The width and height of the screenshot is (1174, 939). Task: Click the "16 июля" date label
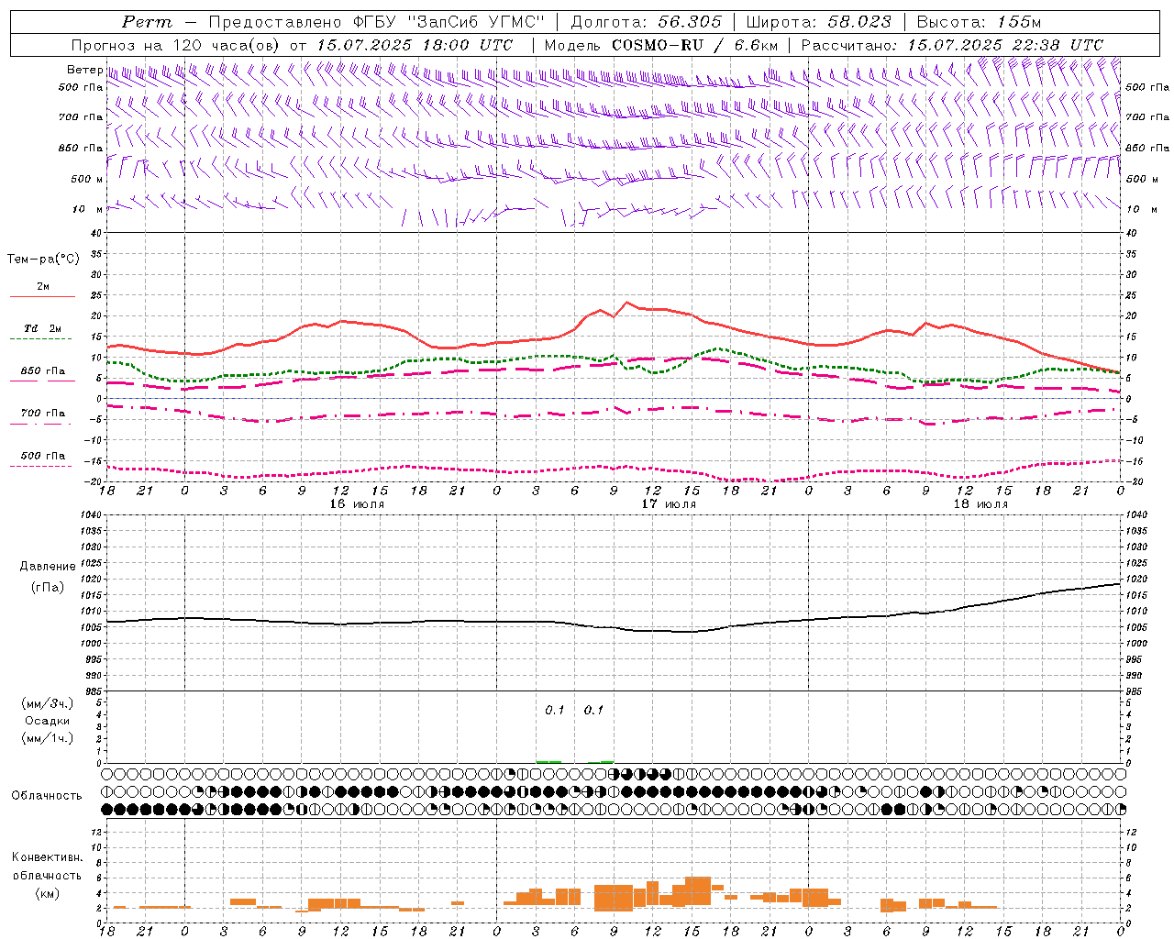point(357,504)
